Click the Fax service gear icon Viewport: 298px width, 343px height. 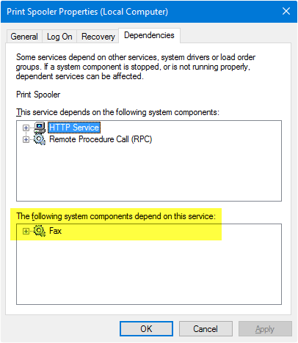point(40,231)
